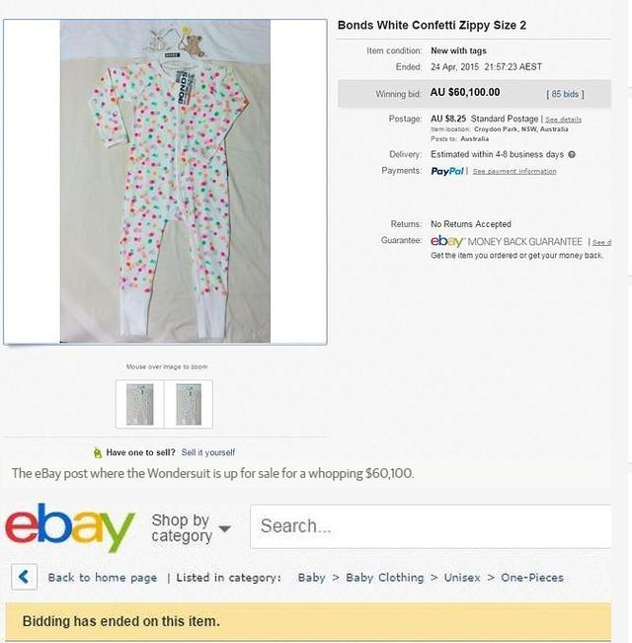This screenshot has height=643, width=632.
Task: Open the Baby category breadcrumb
Action: (x=311, y=578)
